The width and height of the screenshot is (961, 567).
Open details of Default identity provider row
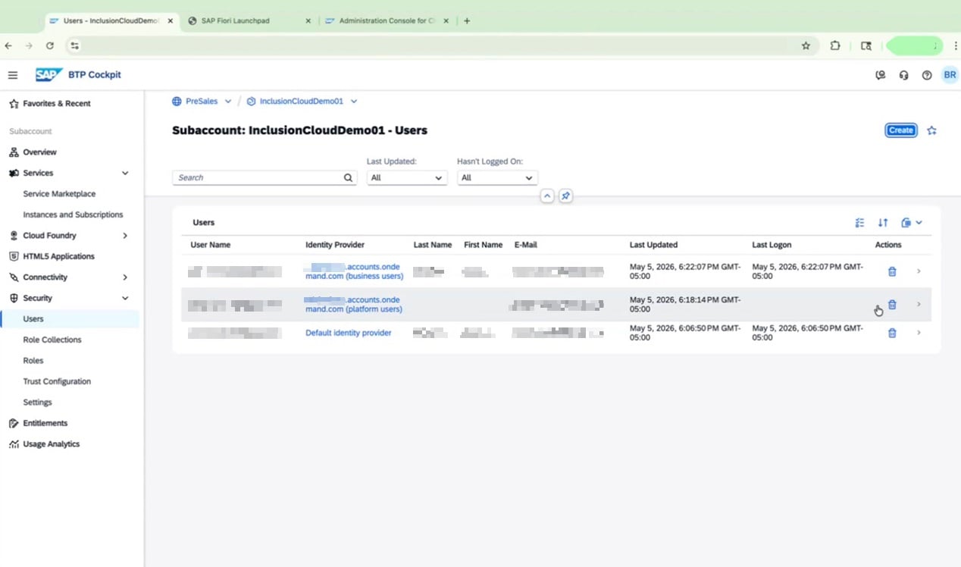(919, 333)
